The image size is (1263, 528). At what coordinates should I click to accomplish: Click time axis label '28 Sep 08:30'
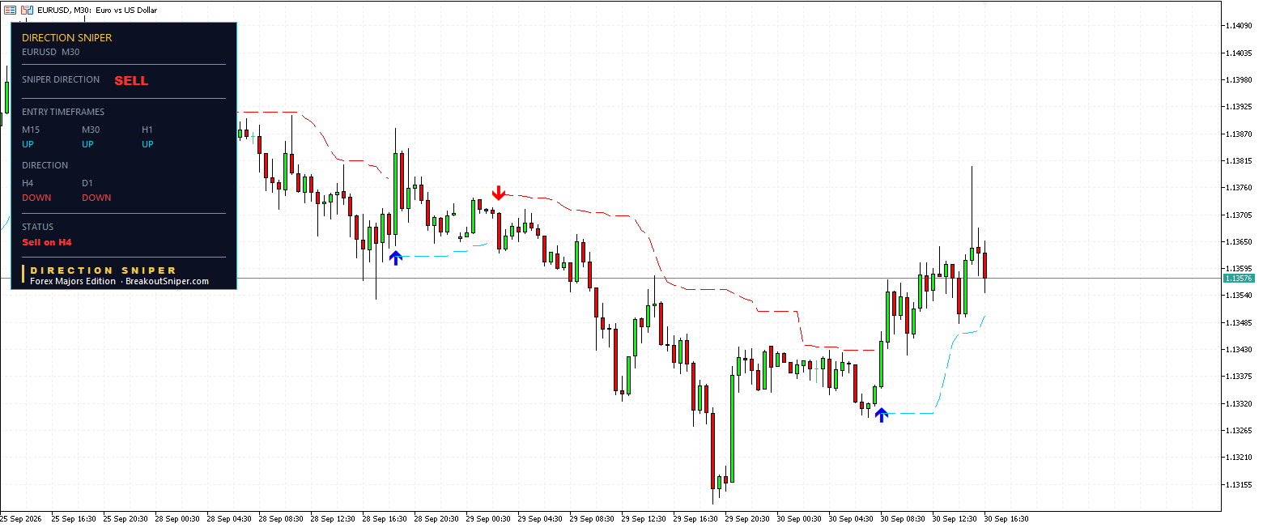coord(281,518)
